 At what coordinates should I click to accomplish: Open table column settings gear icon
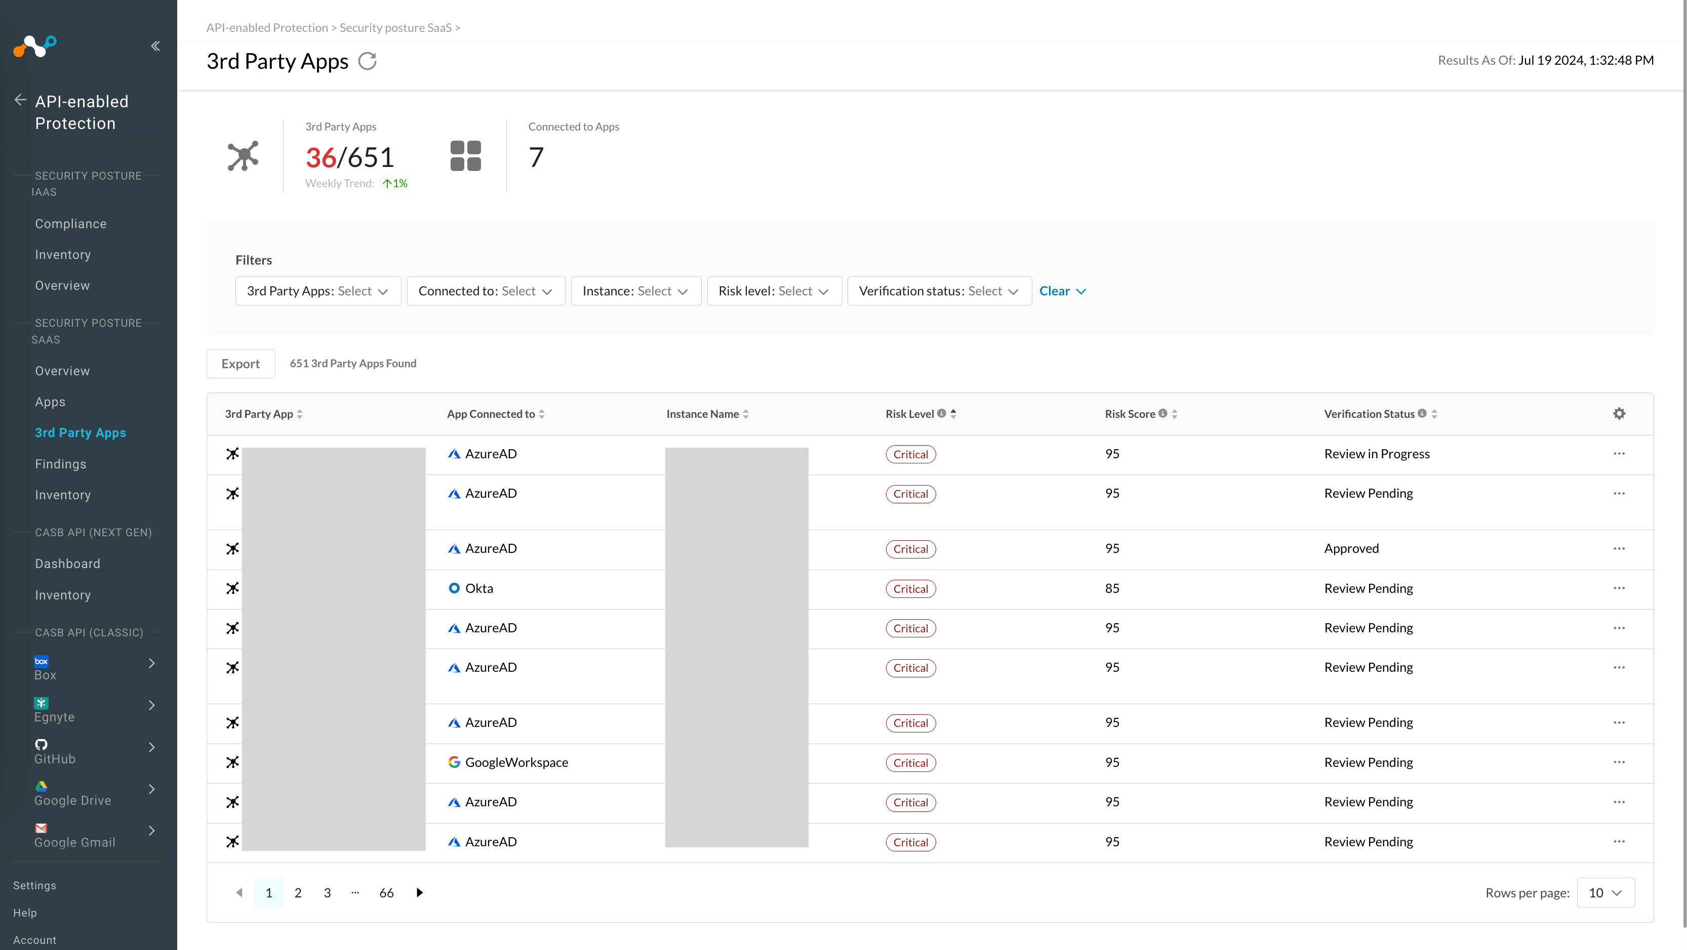coord(1619,413)
